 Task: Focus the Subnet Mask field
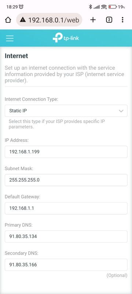point(66,180)
